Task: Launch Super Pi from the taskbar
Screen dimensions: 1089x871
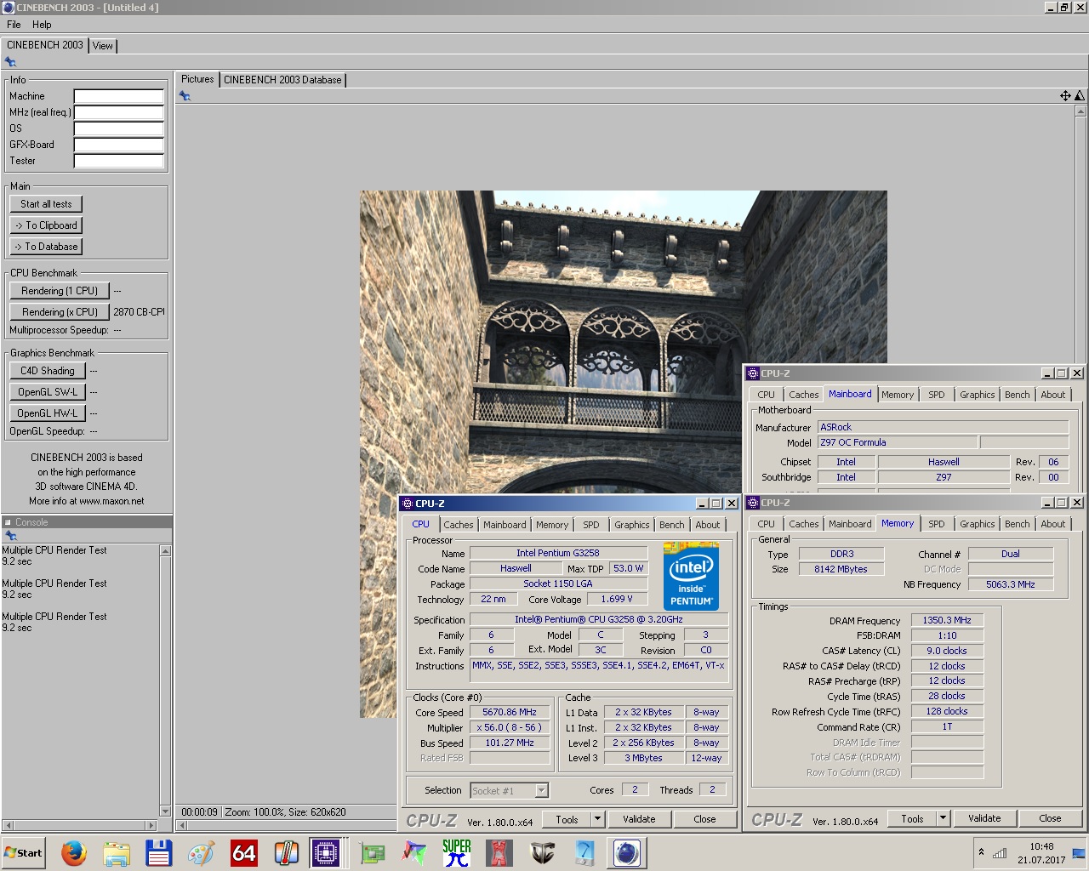Action: 457,852
